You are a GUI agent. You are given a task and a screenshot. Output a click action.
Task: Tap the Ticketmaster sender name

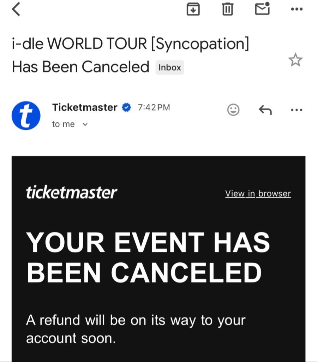85,107
